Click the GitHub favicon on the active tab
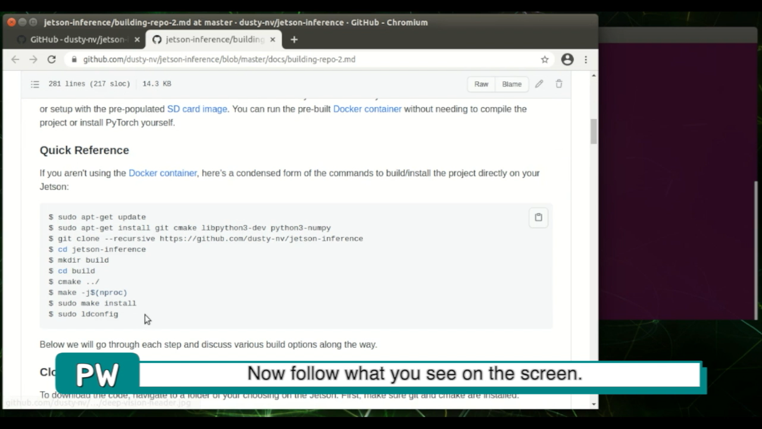 tap(157, 39)
